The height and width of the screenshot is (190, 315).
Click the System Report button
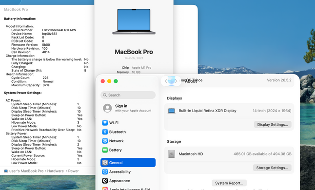click(x=229, y=183)
